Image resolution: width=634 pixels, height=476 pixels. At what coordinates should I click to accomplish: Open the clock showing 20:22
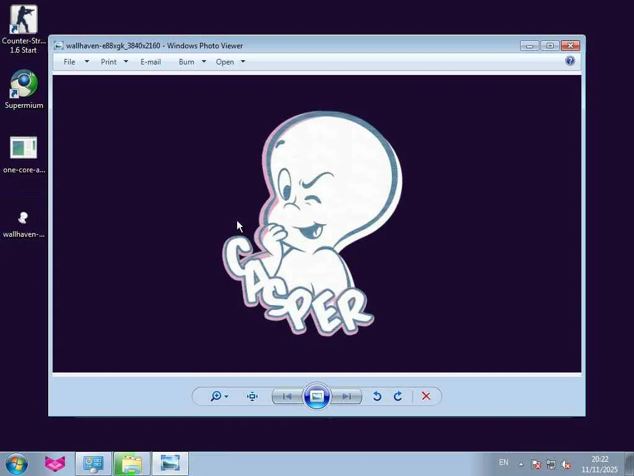point(599,464)
